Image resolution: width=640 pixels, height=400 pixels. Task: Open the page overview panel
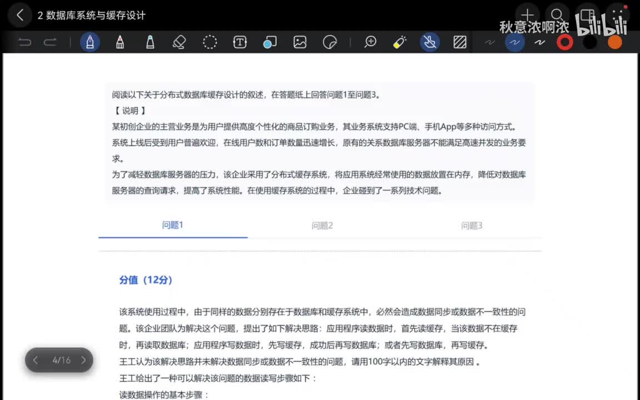[587, 15]
